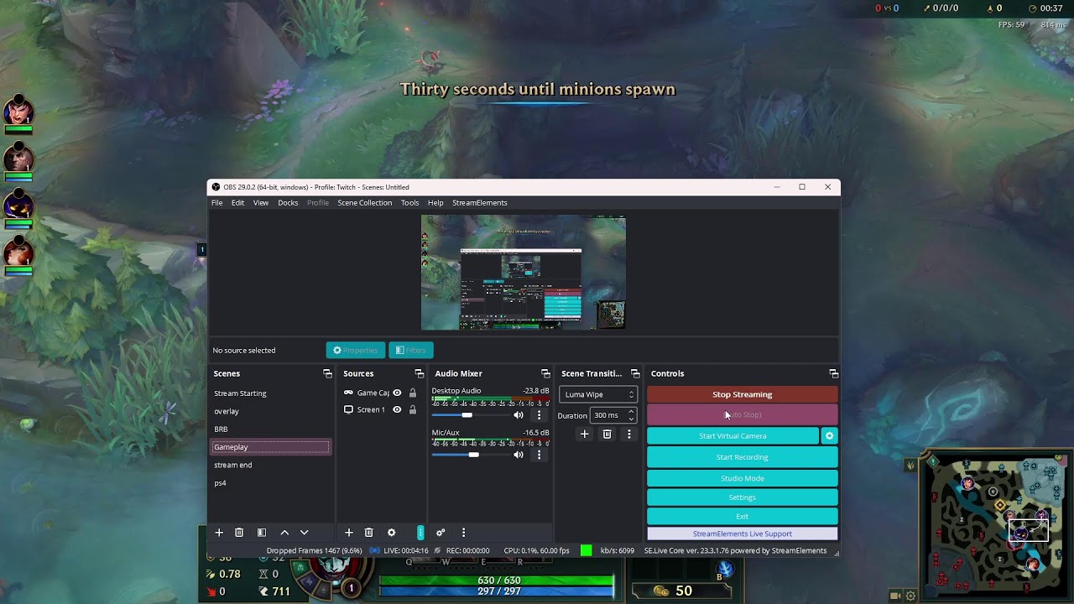Click Start Recording button
Viewport: 1074px width, 604px height.
[x=743, y=457]
